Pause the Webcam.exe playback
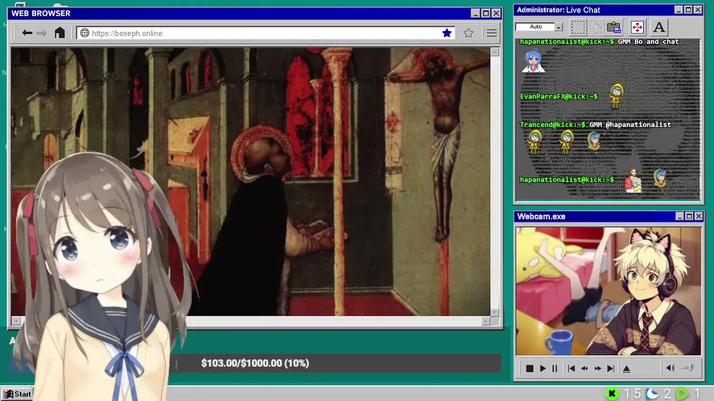 [554, 368]
